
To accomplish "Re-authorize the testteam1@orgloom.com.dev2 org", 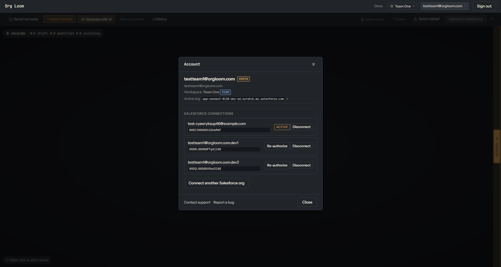I will 277,165.
